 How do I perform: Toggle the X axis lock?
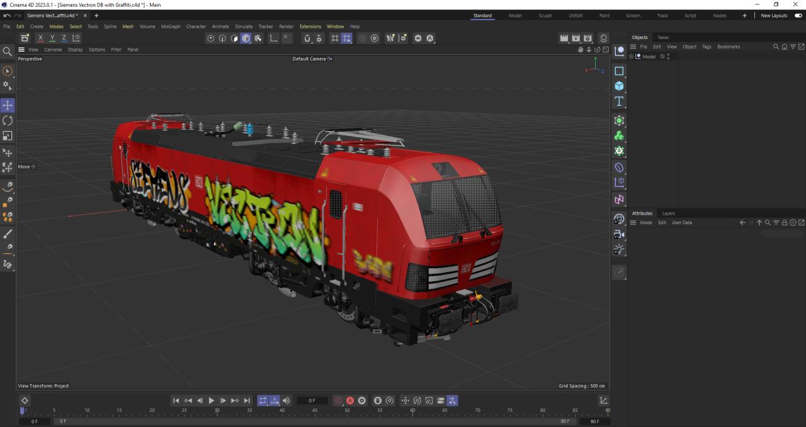pos(41,38)
